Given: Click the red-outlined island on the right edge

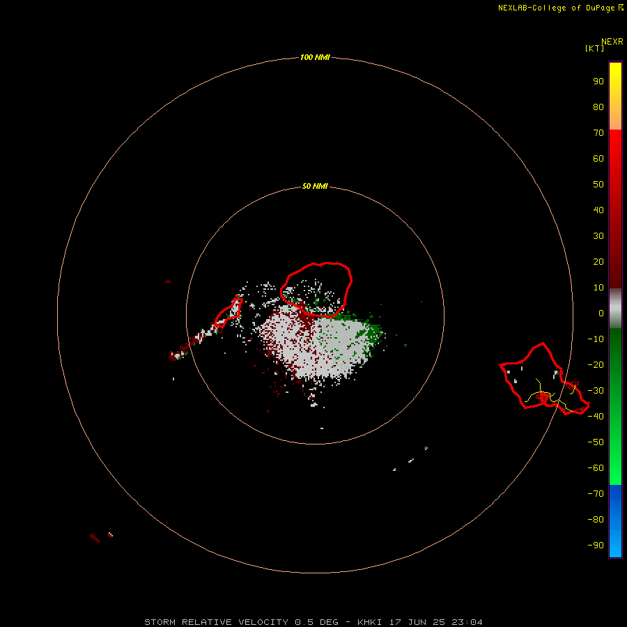Looking at the screenshot, I should click(x=544, y=379).
